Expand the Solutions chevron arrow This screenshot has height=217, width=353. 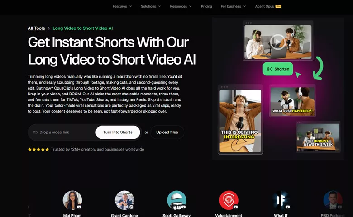(159, 6)
